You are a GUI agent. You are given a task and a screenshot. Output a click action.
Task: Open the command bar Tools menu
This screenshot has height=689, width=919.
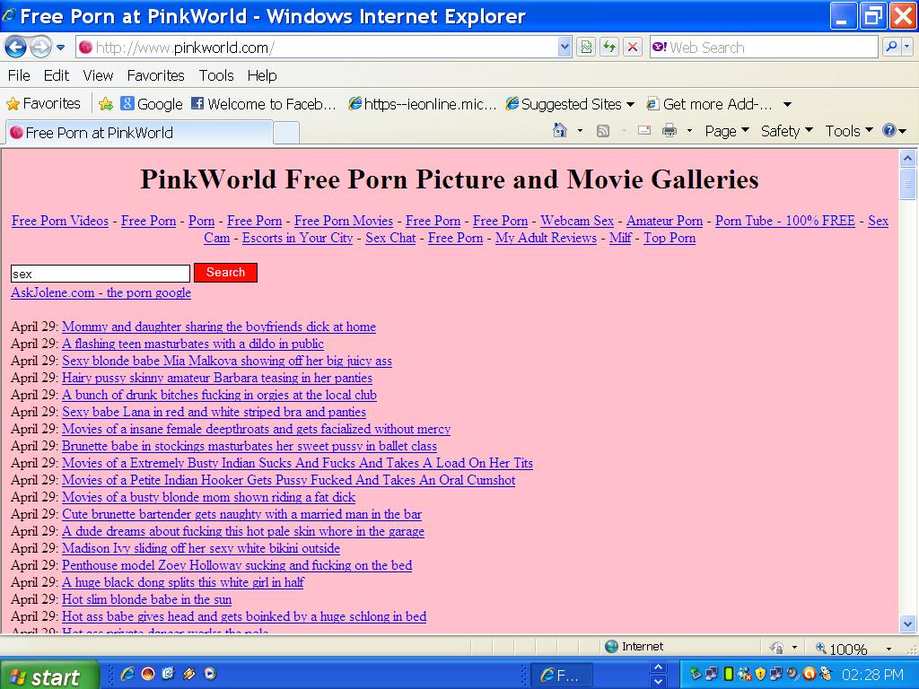(x=849, y=131)
